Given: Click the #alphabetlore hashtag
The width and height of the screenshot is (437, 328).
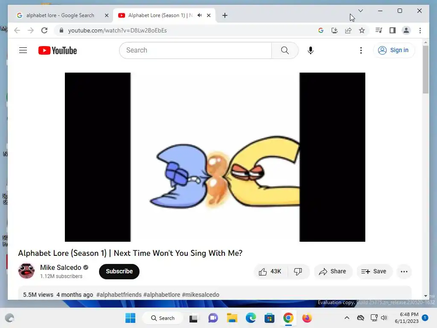Looking at the screenshot, I should 162,295.
